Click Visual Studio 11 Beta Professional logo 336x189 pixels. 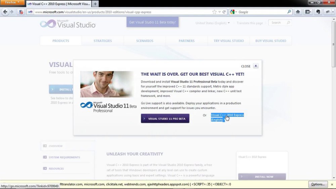[x=108, y=107]
